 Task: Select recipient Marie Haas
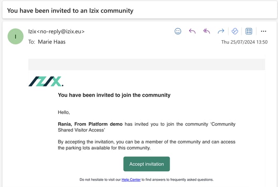coord(52,41)
